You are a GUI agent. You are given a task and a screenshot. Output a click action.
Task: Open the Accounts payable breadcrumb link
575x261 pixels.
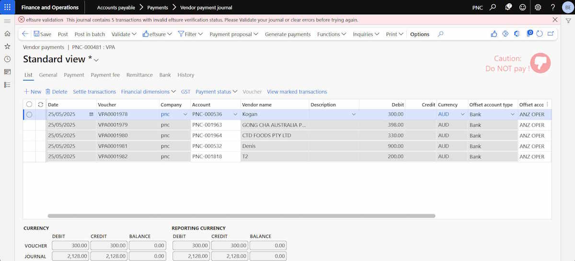pyautogui.click(x=116, y=8)
